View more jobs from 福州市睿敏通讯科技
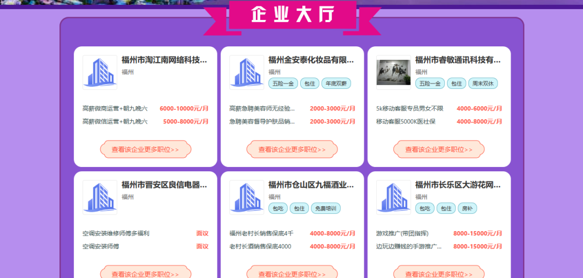 tap(439, 149)
